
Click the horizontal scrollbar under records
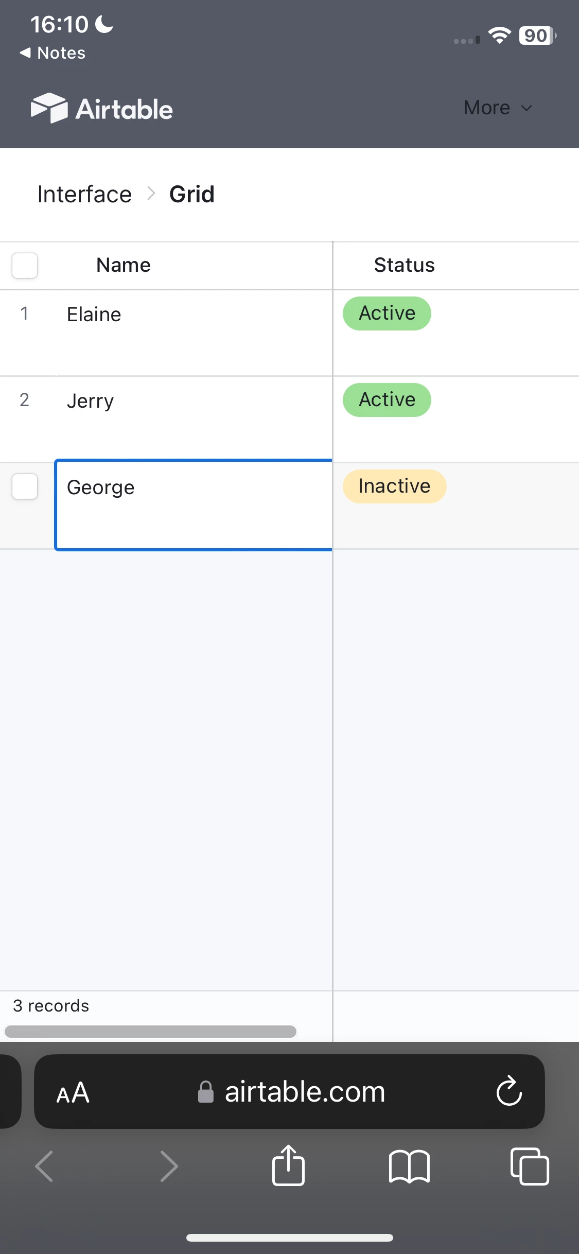pyautogui.click(x=150, y=1032)
